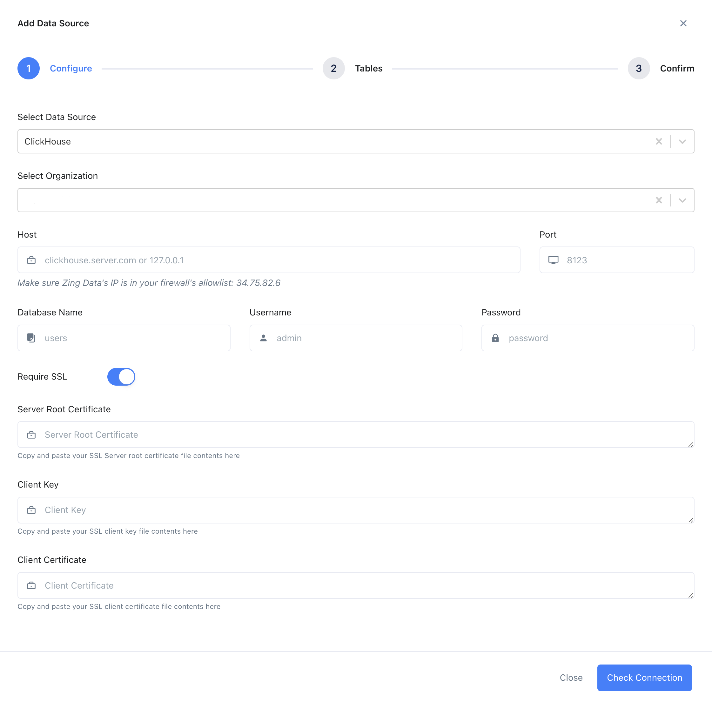Click the person icon in the Username field
712x702 pixels.
(264, 338)
